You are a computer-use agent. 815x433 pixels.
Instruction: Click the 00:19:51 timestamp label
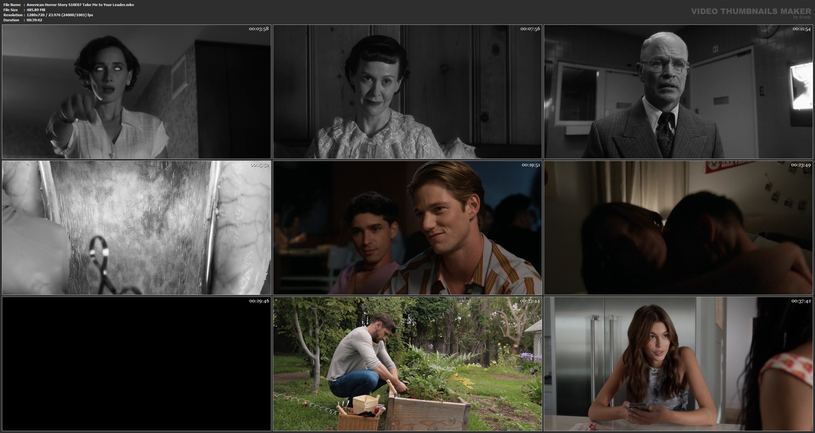(x=530, y=165)
